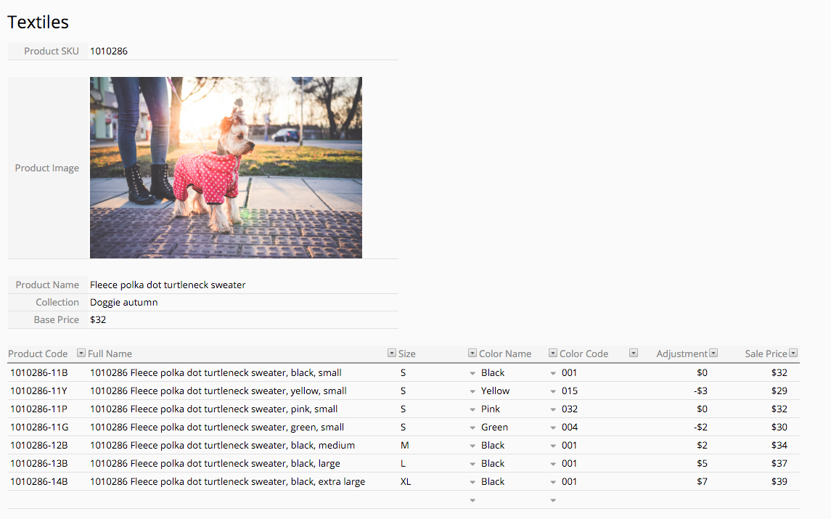
Task: Select the Textiles page title
Action: 38,22
